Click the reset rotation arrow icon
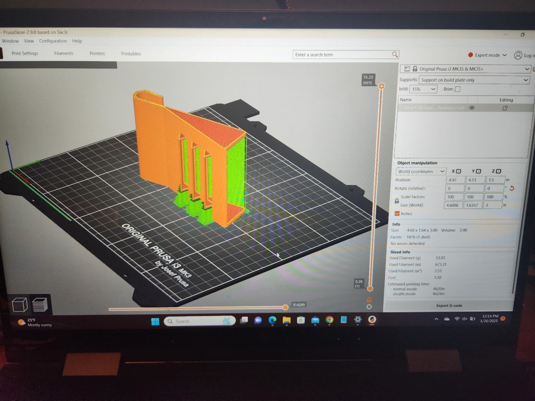Viewport: 535px width, 401px height. (511, 188)
